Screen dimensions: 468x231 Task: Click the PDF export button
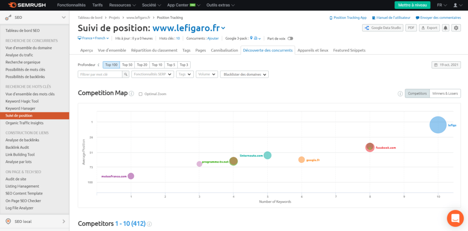[411, 28]
